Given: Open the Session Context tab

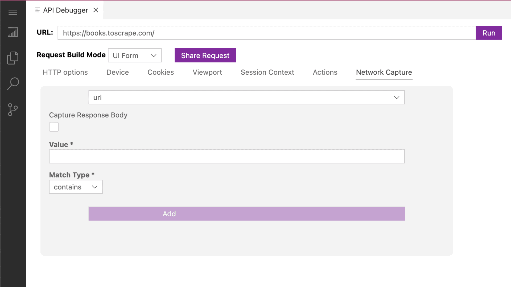Looking at the screenshot, I should pos(267,72).
